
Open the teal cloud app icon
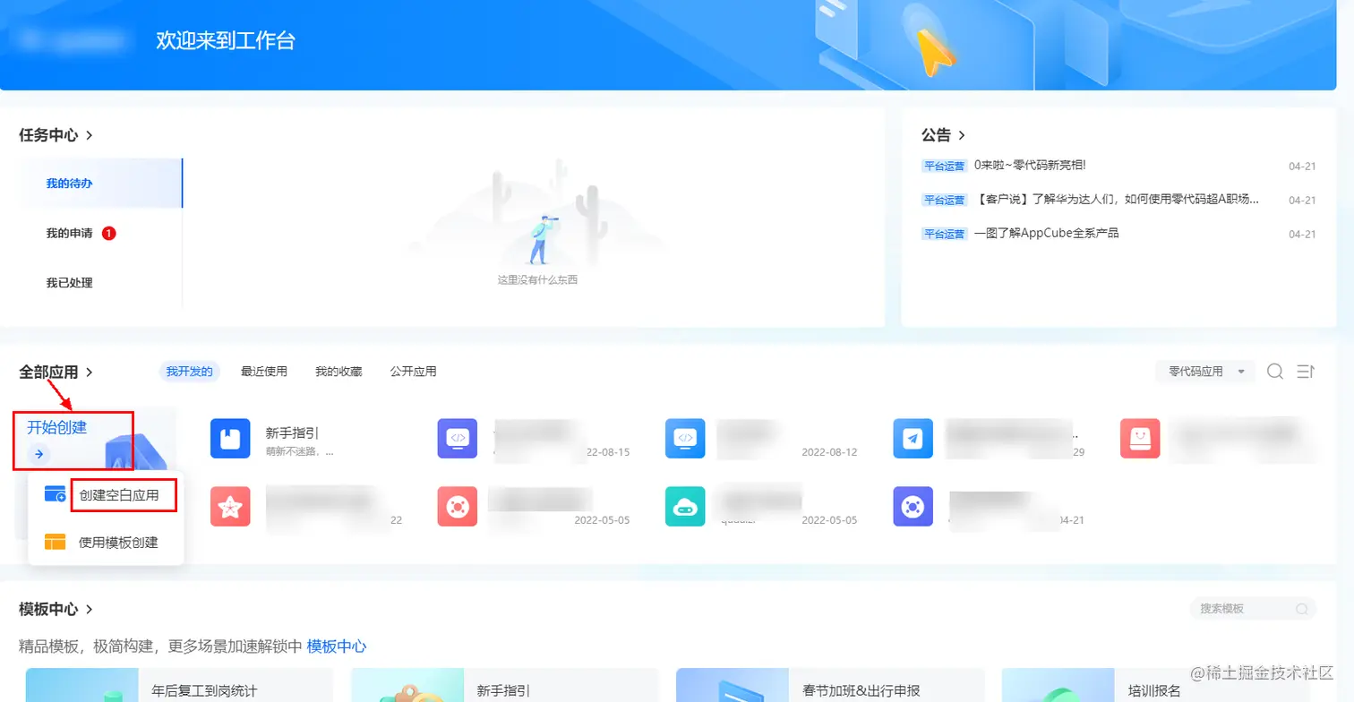coord(685,507)
